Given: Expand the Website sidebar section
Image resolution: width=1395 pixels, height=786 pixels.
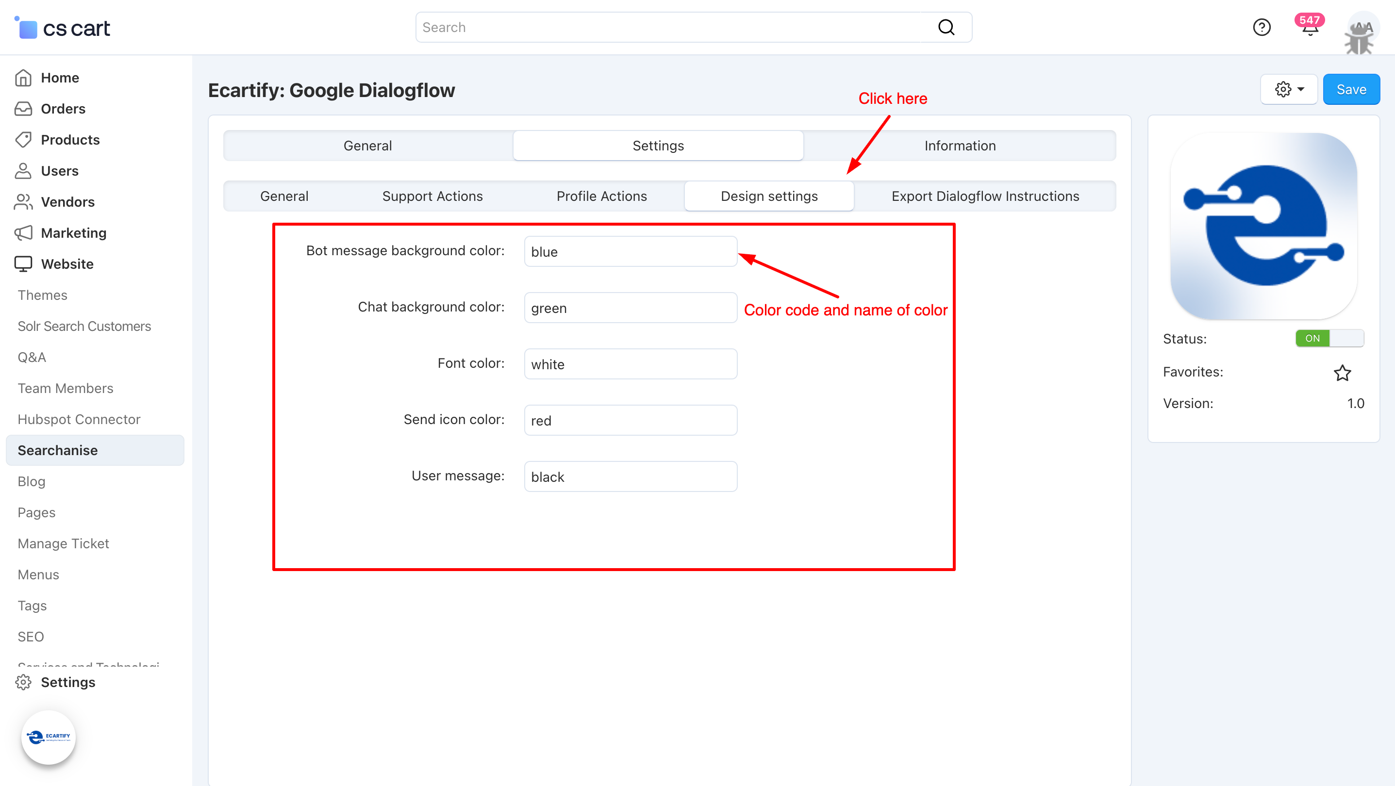Looking at the screenshot, I should [67, 264].
